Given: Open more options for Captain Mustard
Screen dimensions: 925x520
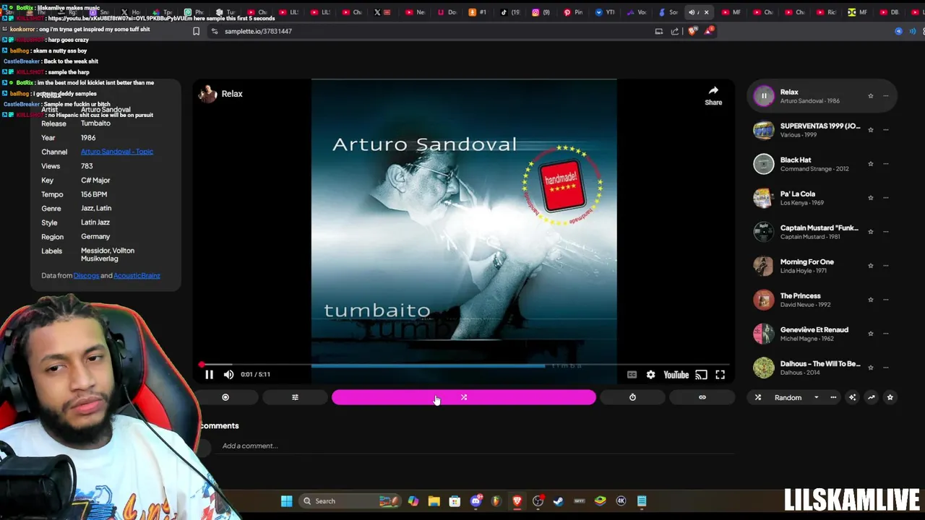Looking at the screenshot, I should tap(885, 232).
